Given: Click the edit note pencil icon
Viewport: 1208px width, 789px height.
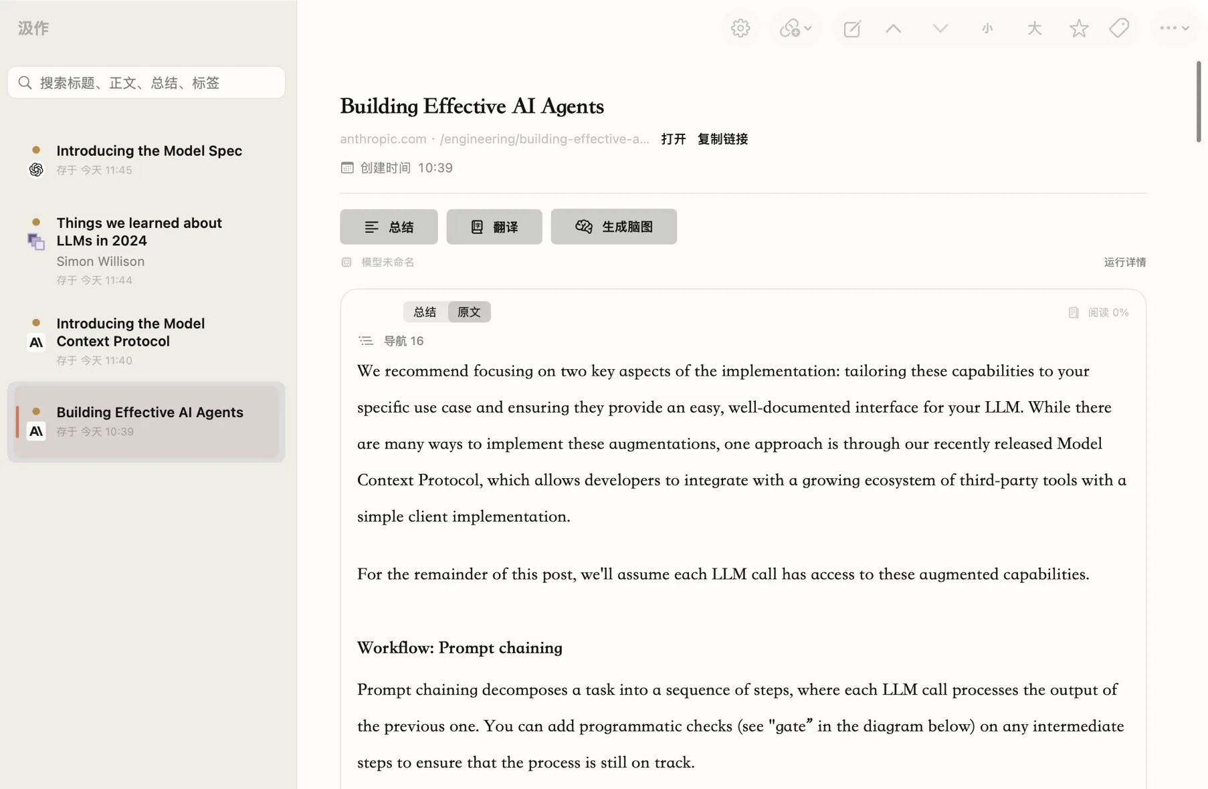Looking at the screenshot, I should pyautogui.click(x=852, y=28).
